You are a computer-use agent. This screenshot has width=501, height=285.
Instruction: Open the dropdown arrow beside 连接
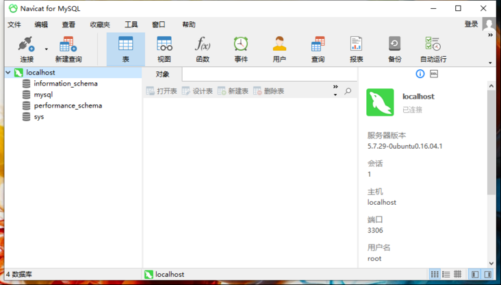(47, 49)
